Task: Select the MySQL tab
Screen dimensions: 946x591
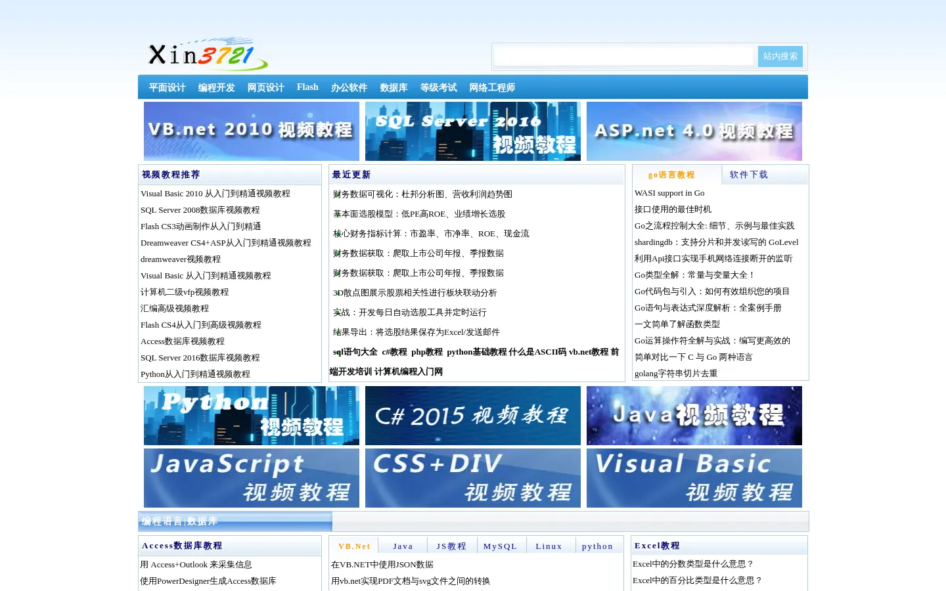Action: (x=501, y=546)
